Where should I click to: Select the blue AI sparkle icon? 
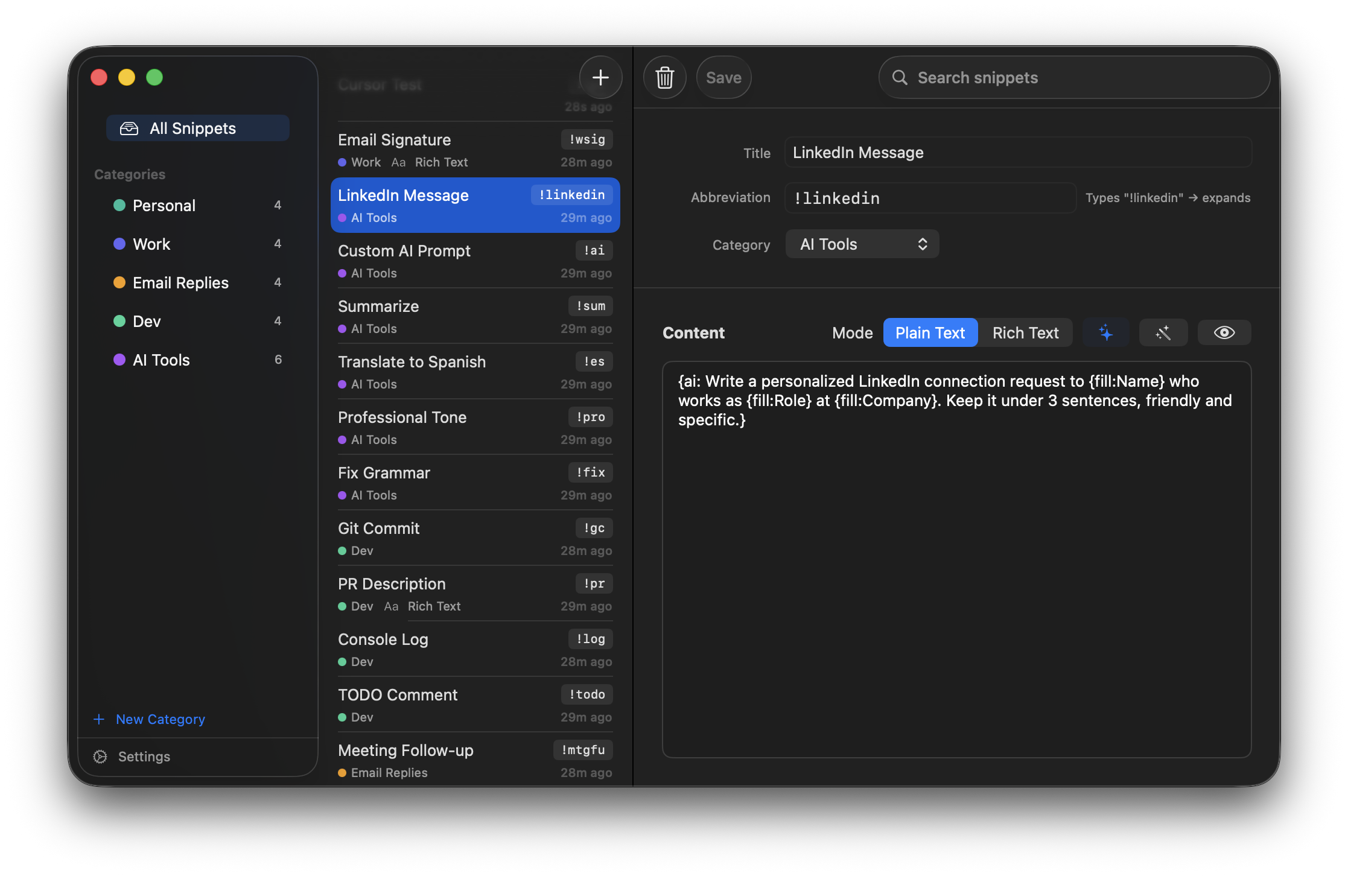(x=1106, y=332)
